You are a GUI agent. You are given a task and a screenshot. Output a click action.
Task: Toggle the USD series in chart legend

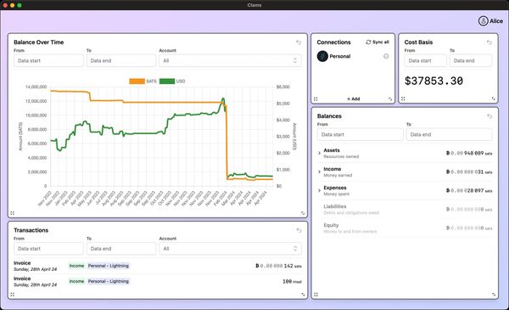[172, 82]
